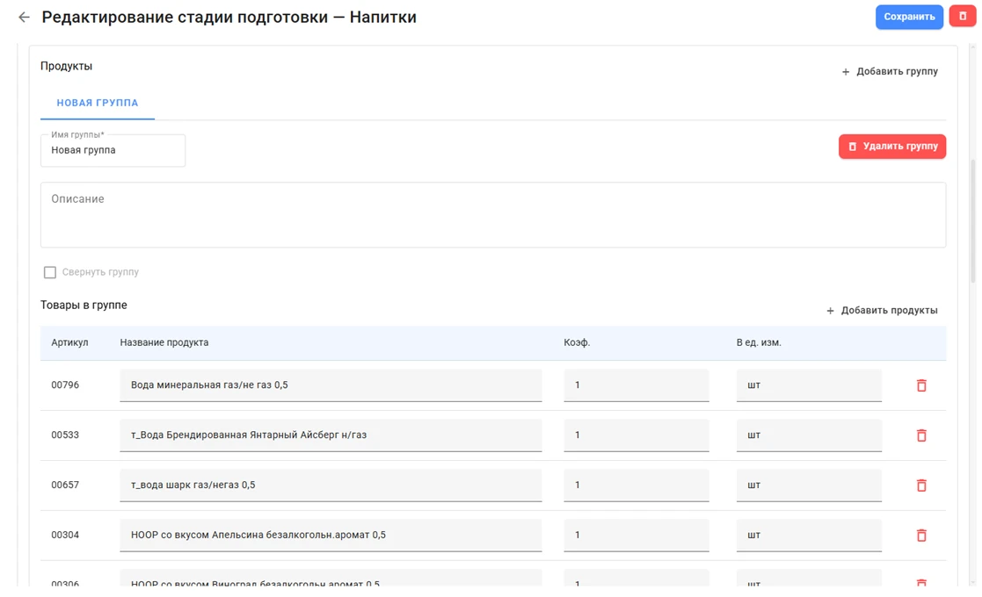The height and width of the screenshot is (597, 982).
Task: Click the unit field шт for 00533
Action: pos(809,435)
